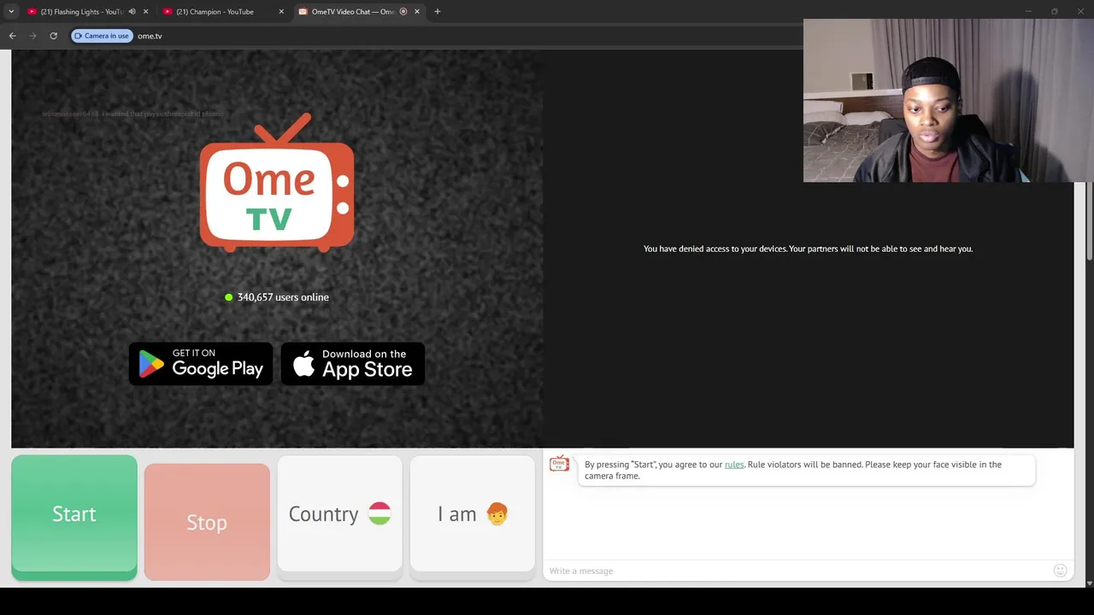Image resolution: width=1094 pixels, height=615 pixels.
Task: Open a new browser tab
Action: tap(437, 11)
